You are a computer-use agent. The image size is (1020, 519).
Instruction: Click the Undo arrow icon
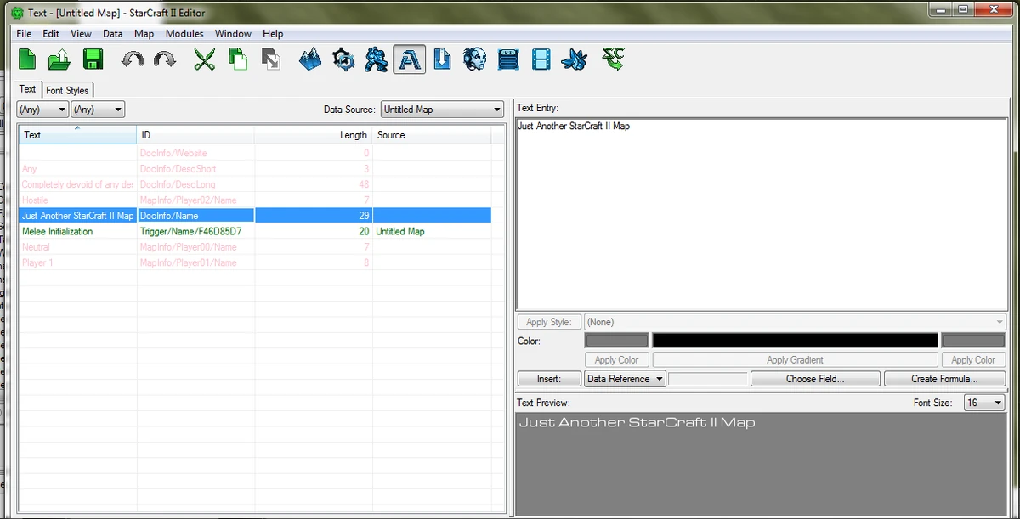(x=133, y=59)
